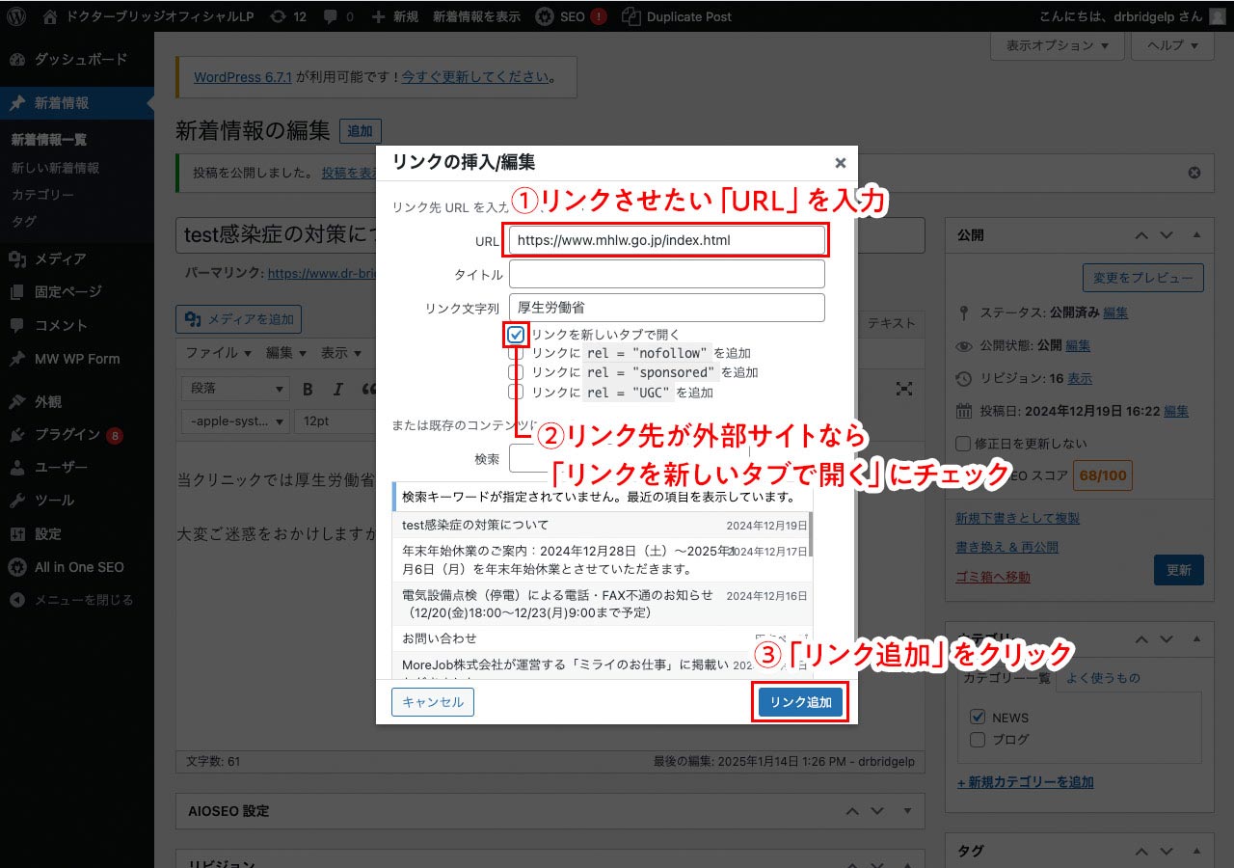Click the plus 新規 item in admin bar
Viewport: 1234px width, 868px height.
pos(394,16)
